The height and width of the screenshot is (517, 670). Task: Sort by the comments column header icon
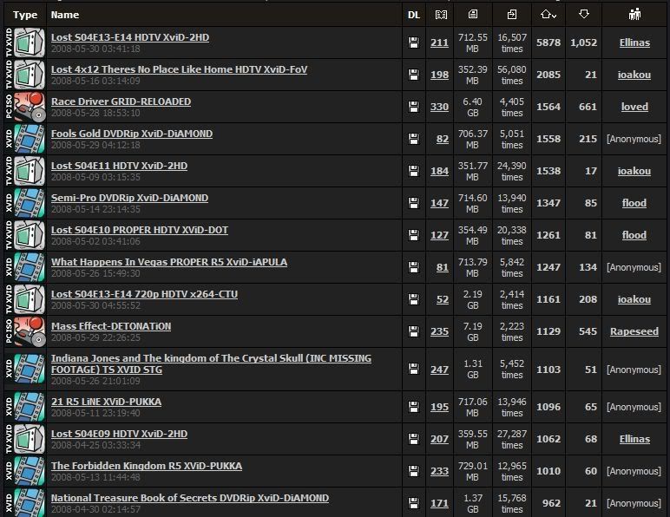click(440, 15)
